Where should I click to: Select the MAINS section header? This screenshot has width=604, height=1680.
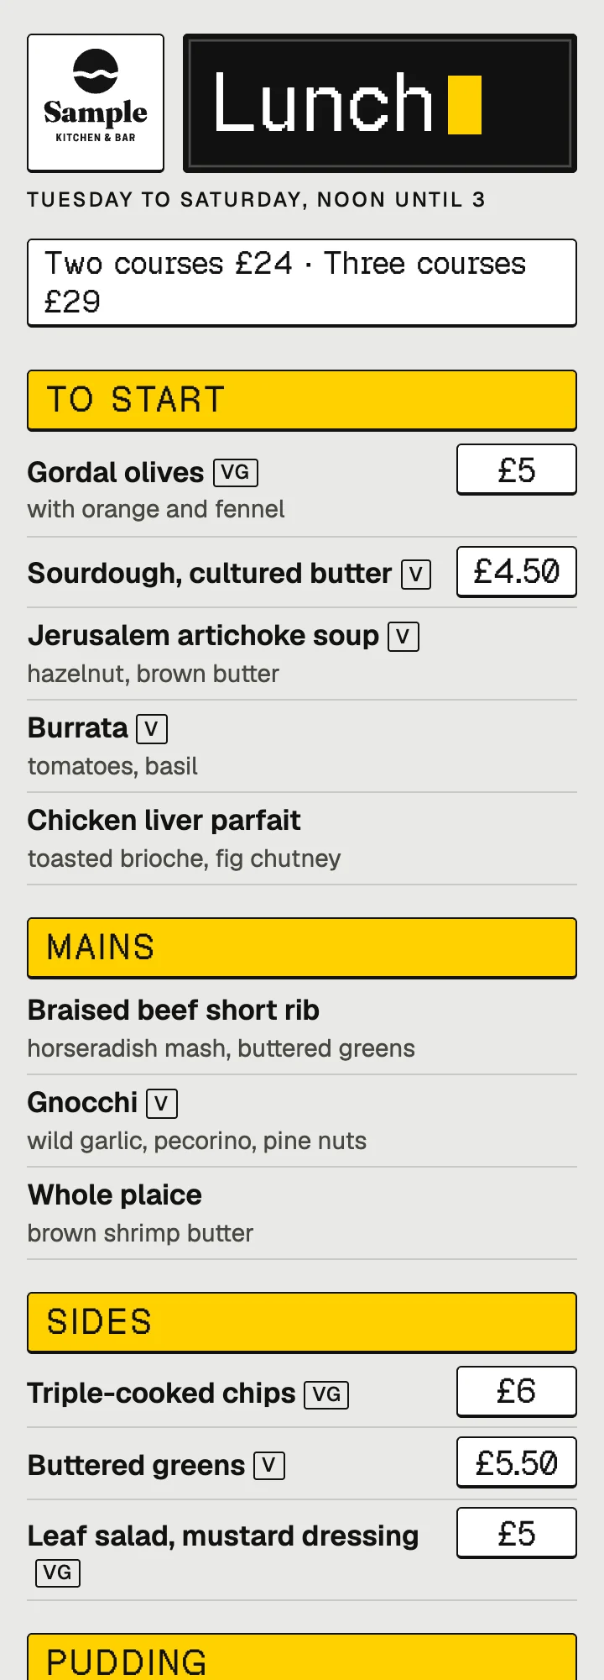[302, 948]
